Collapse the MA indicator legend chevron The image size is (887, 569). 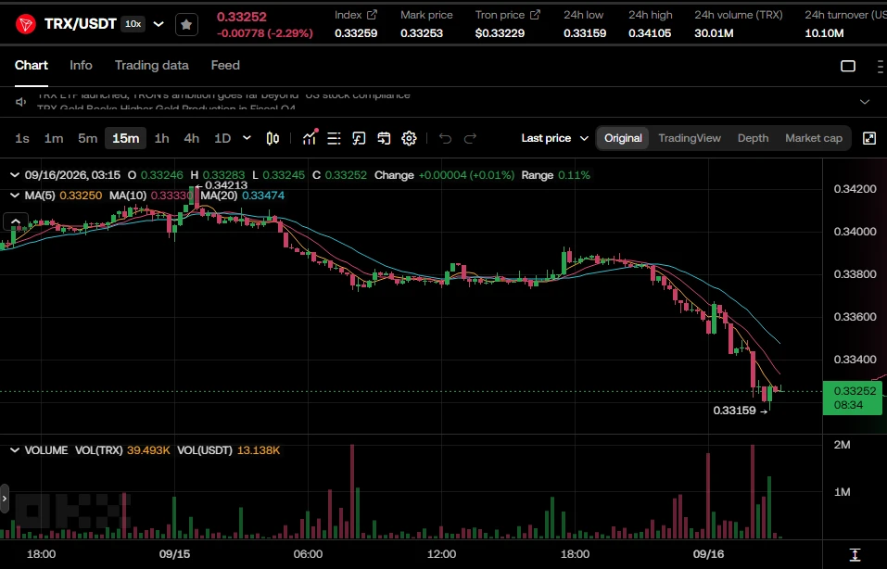point(15,196)
